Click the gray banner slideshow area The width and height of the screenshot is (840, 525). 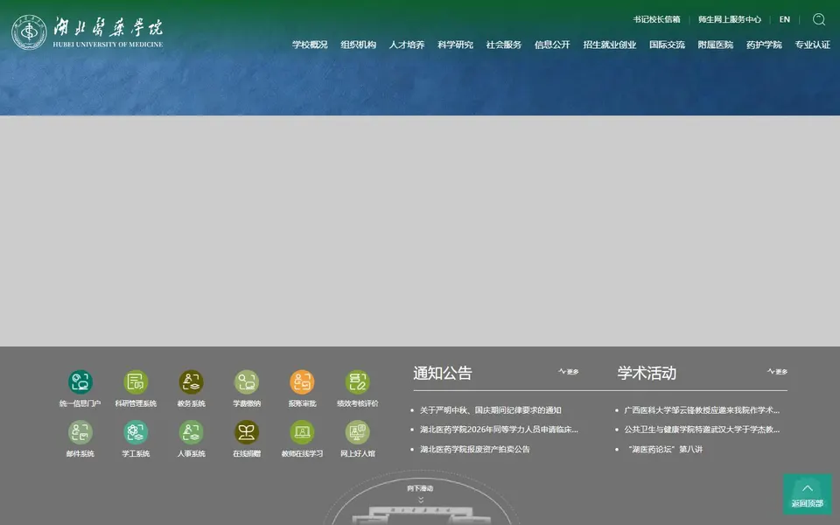click(x=420, y=231)
